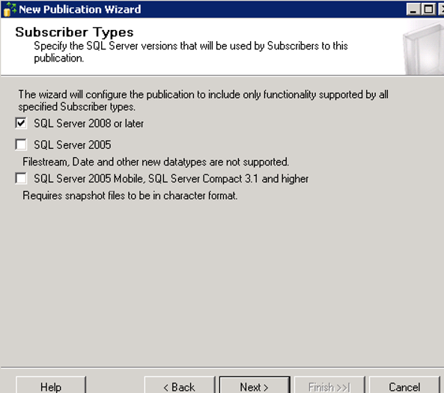Select the 'SQL Server 2005' label text
Screen dimensions: 444x393
tap(73, 144)
